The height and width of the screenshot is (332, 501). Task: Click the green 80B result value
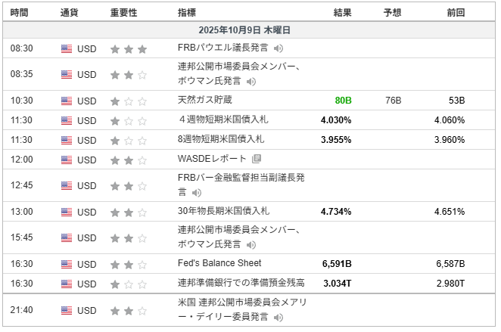point(343,101)
